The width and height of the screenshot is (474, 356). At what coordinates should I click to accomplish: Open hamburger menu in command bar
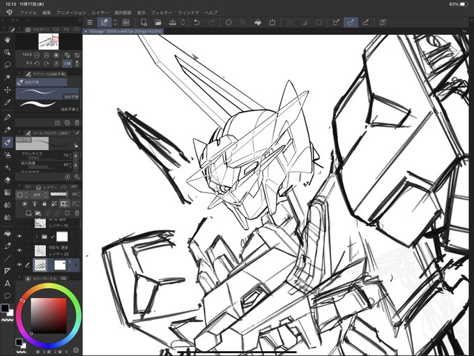[90, 22]
